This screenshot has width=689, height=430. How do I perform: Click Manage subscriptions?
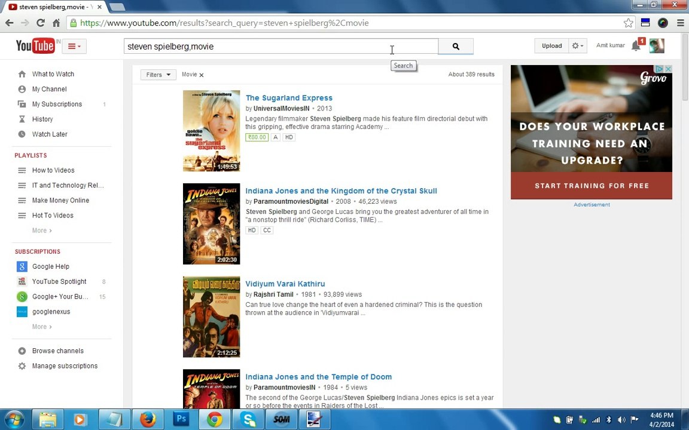click(x=65, y=366)
